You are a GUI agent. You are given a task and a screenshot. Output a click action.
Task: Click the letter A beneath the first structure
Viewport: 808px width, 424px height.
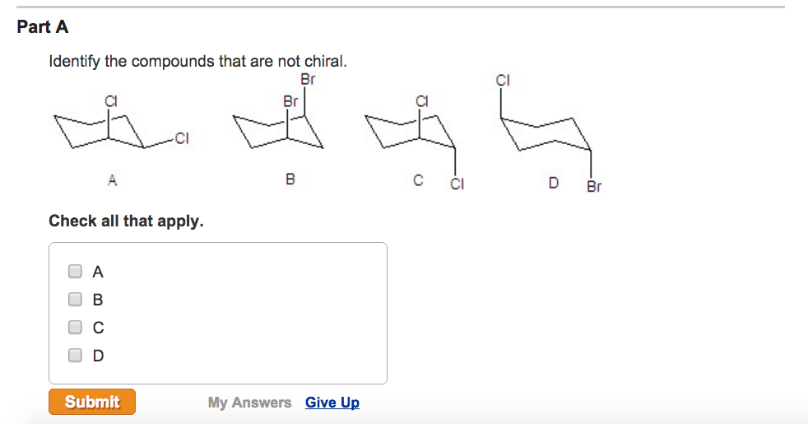[x=113, y=179]
